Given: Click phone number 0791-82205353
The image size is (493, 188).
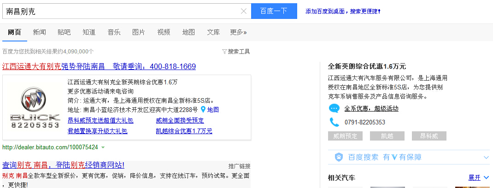Looking at the screenshot, I should click(x=365, y=122).
